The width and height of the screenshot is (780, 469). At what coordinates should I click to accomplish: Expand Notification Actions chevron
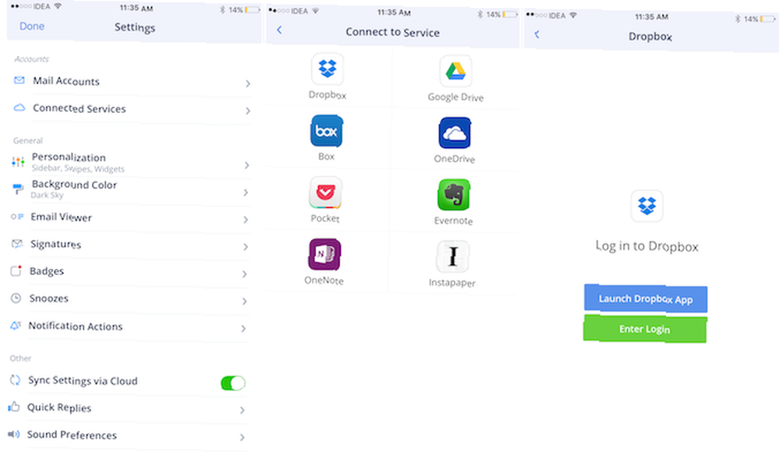[243, 329]
